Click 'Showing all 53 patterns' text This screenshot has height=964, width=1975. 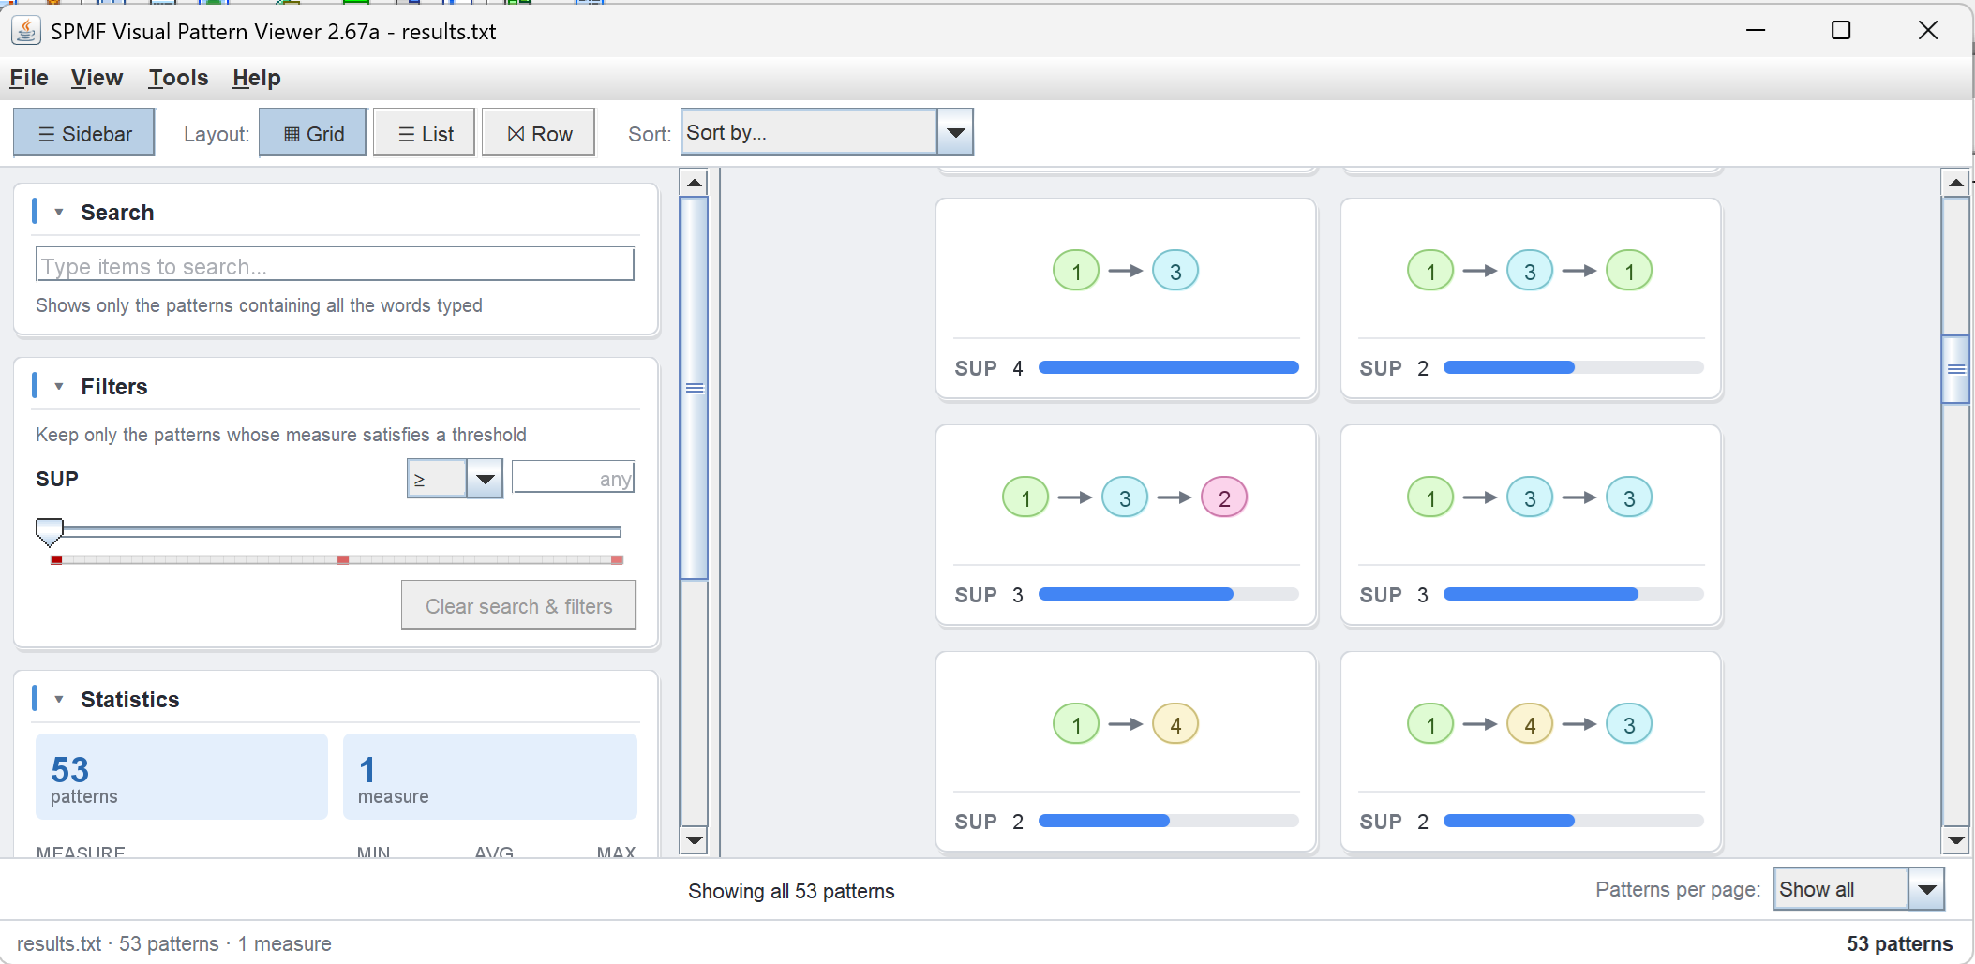(x=791, y=891)
